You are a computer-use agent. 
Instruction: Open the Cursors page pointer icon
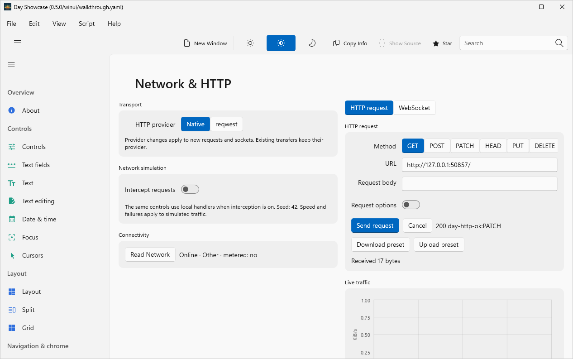12,255
